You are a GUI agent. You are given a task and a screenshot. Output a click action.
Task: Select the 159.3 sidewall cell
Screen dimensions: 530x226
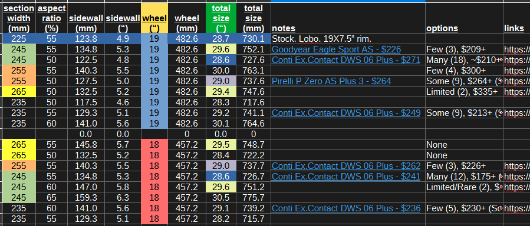(86, 198)
